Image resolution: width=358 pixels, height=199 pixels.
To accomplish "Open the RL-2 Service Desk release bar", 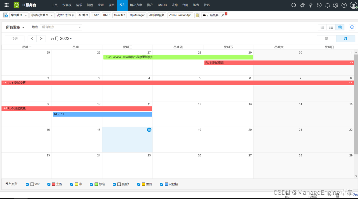I will pyautogui.click(x=178, y=57).
